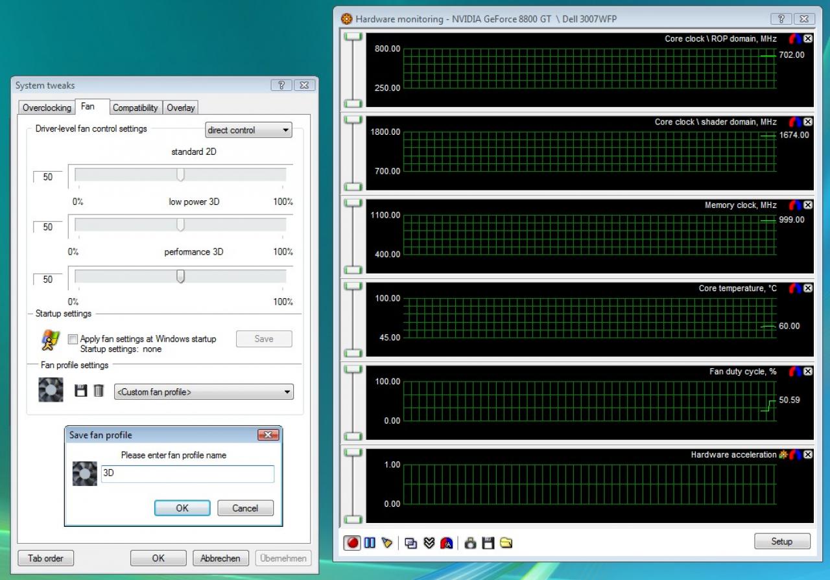Click the magnet icon labeled A in bottom toolbar
Viewport: 830px width, 580px height.
[446, 542]
